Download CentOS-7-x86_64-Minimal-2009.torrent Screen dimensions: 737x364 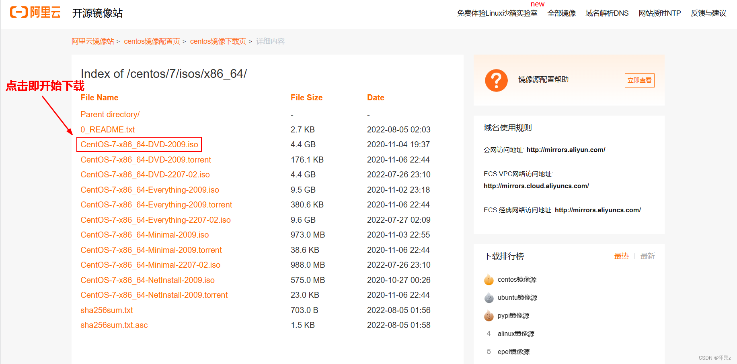[x=151, y=250]
